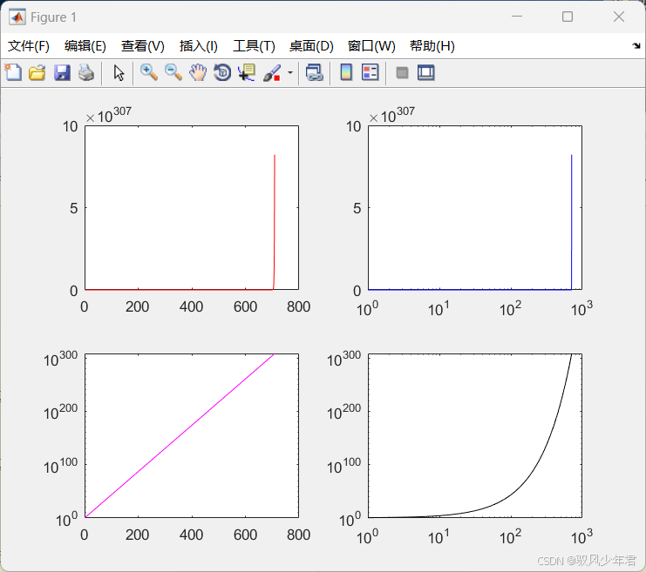Click the Link Plot icon

click(315, 73)
